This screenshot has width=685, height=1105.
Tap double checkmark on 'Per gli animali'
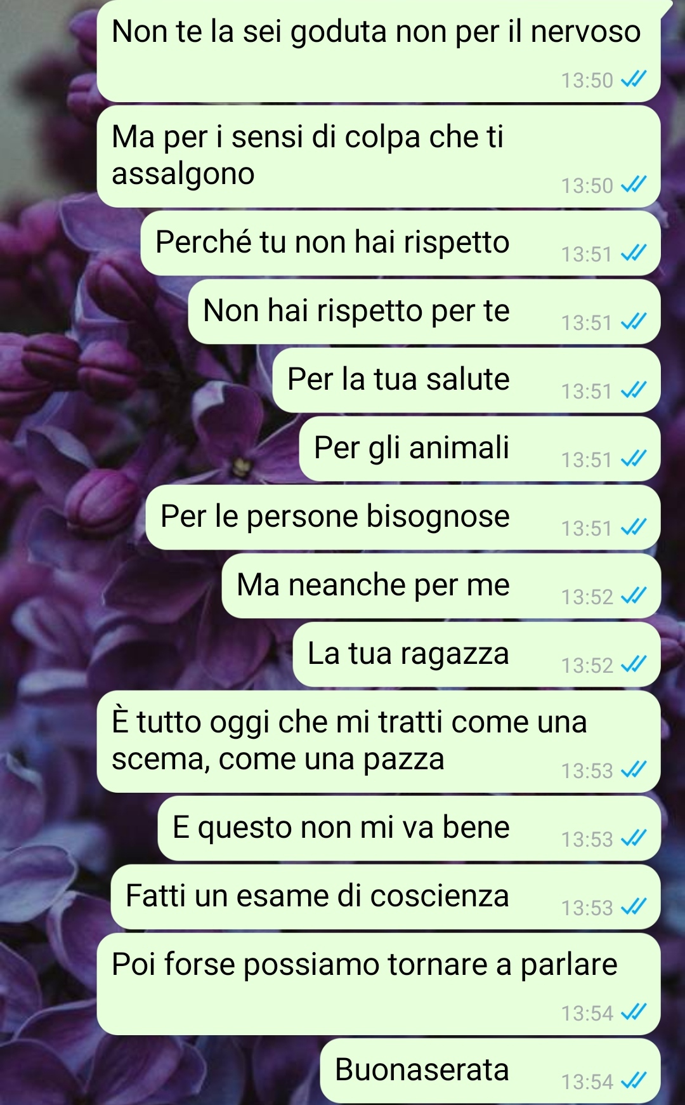coord(633,458)
